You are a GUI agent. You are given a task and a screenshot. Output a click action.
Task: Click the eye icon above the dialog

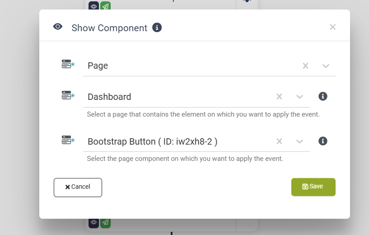point(93,6)
